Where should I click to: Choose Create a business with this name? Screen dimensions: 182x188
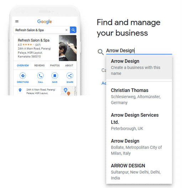[139, 67]
